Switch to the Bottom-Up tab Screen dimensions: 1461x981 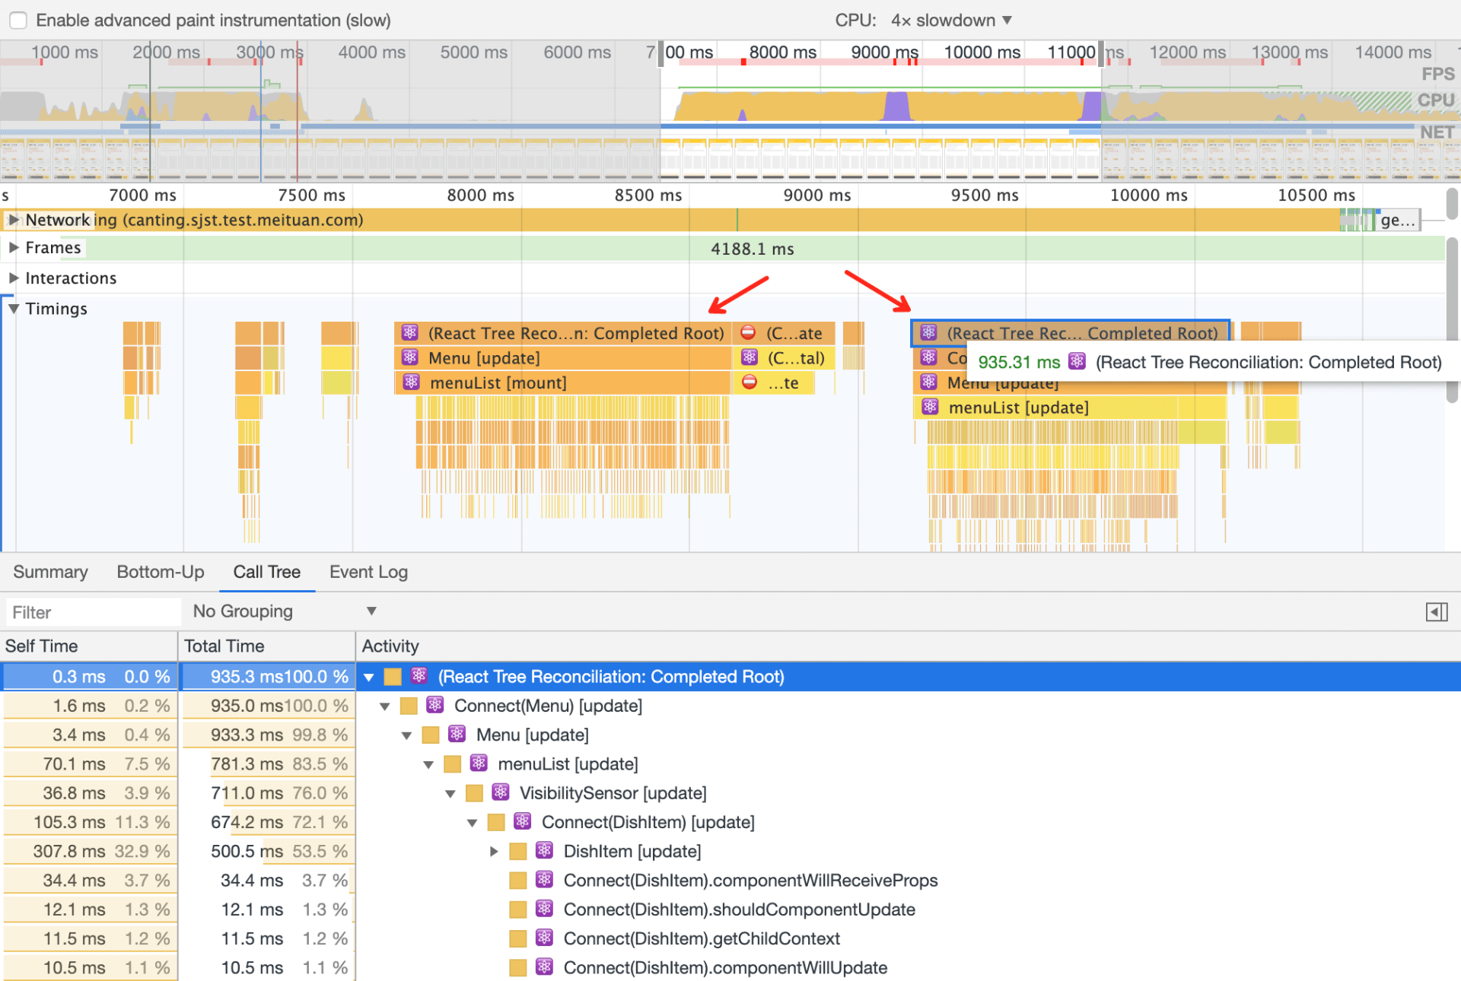point(160,572)
